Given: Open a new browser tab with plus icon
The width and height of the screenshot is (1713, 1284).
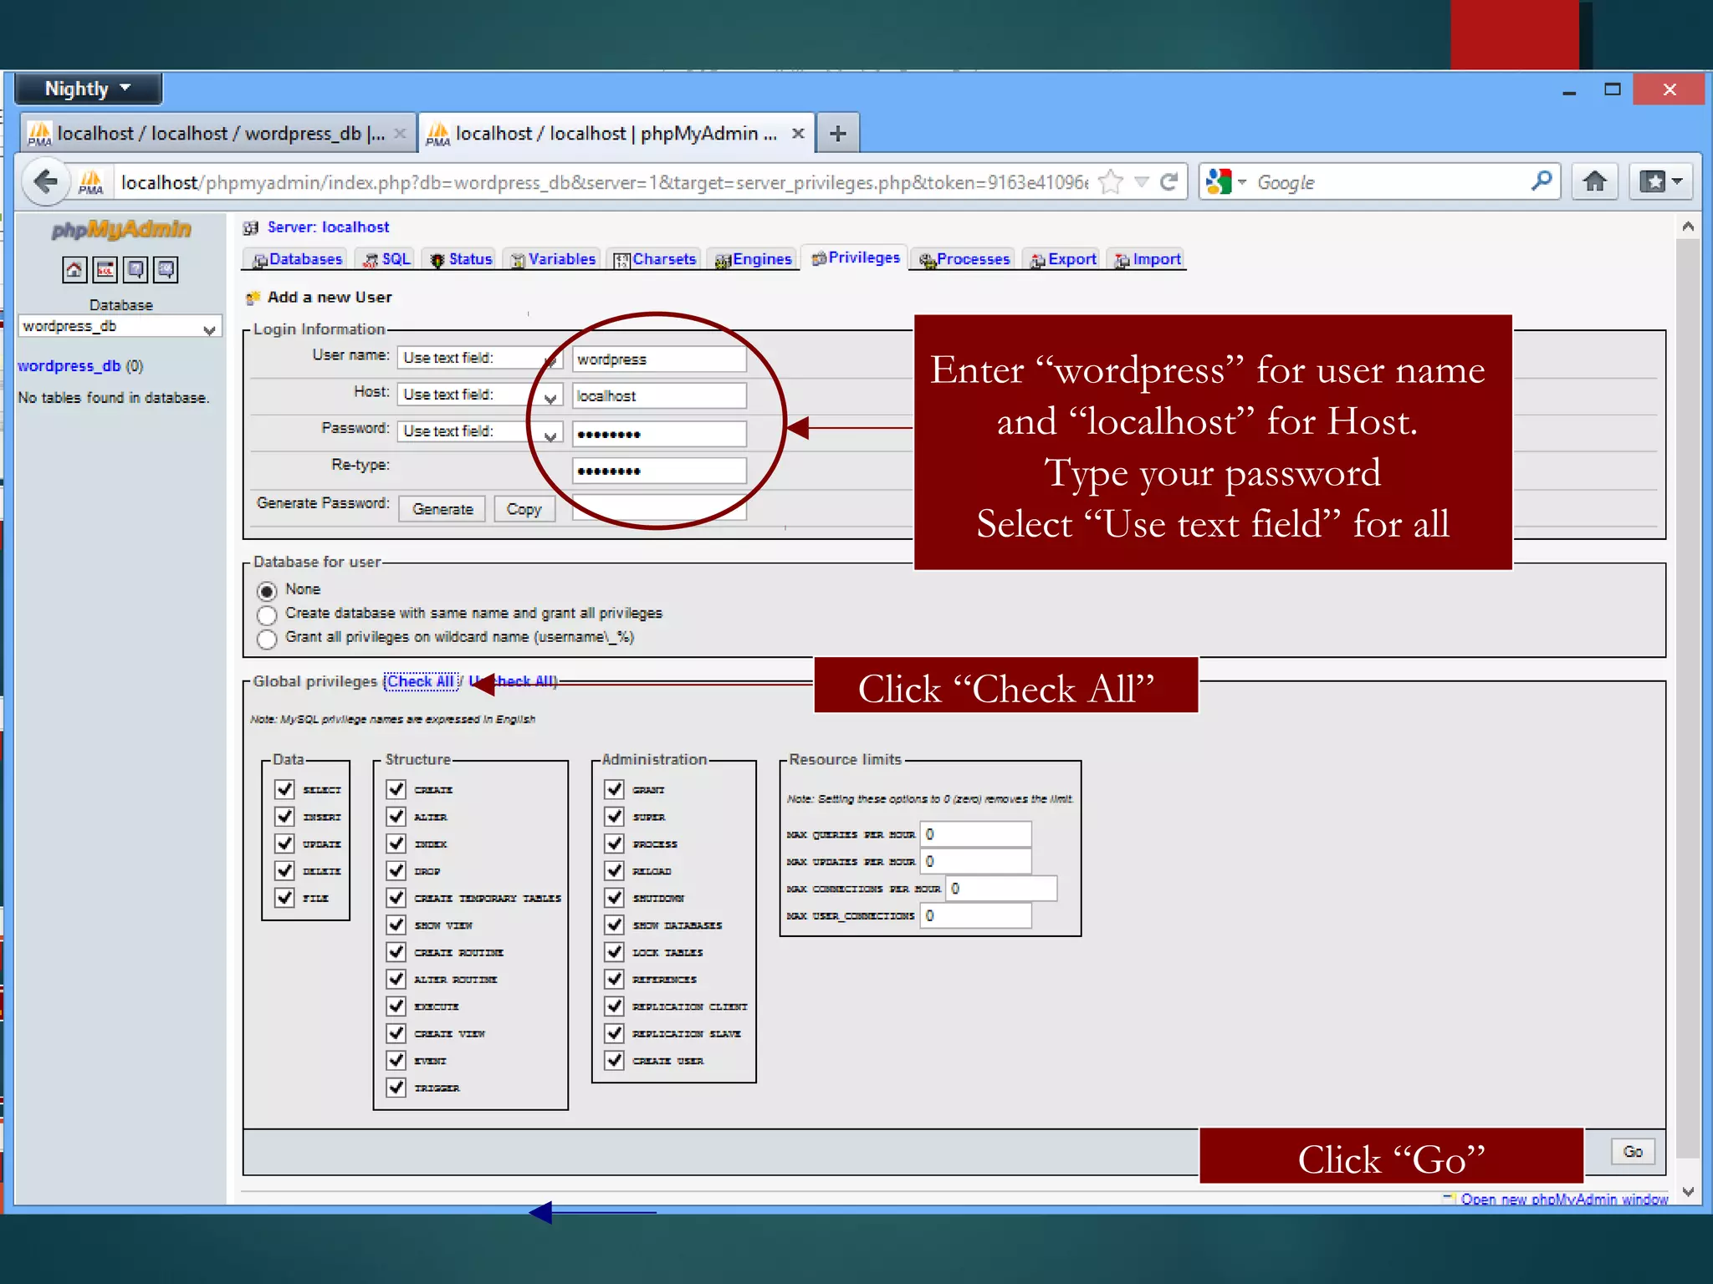Looking at the screenshot, I should (837, 134).
